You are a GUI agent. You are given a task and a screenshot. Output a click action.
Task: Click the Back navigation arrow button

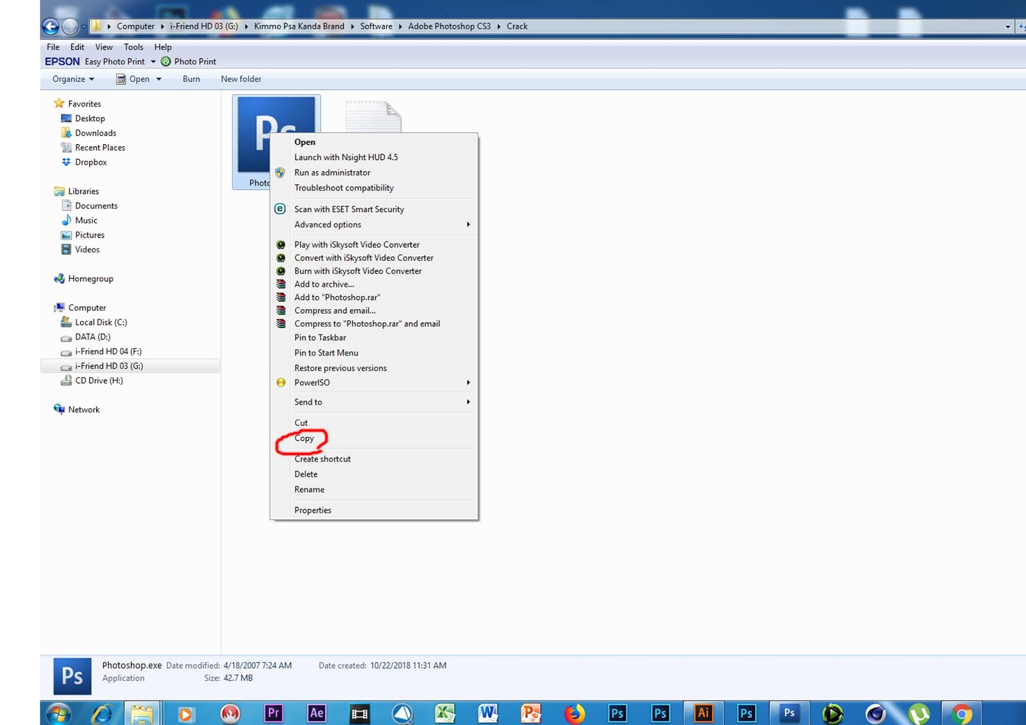point(50,26)
